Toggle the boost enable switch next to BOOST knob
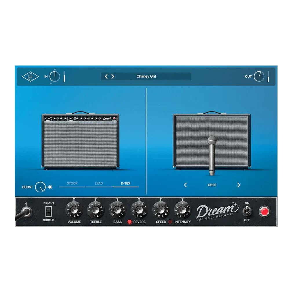The height and width of the screenshot is (292, 292). coord(50,187)
